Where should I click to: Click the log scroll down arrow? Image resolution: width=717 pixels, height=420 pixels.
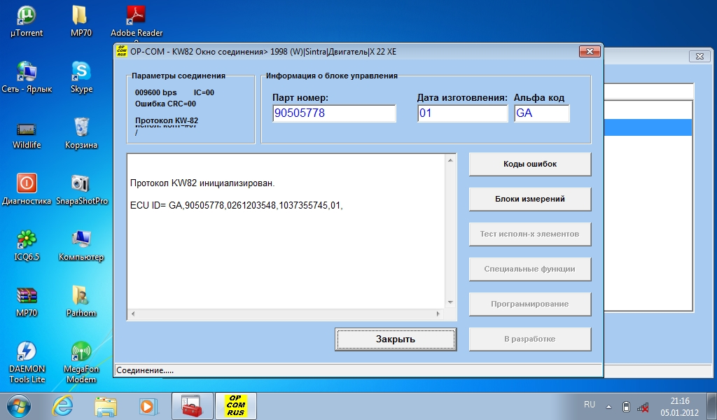[450, 302]
